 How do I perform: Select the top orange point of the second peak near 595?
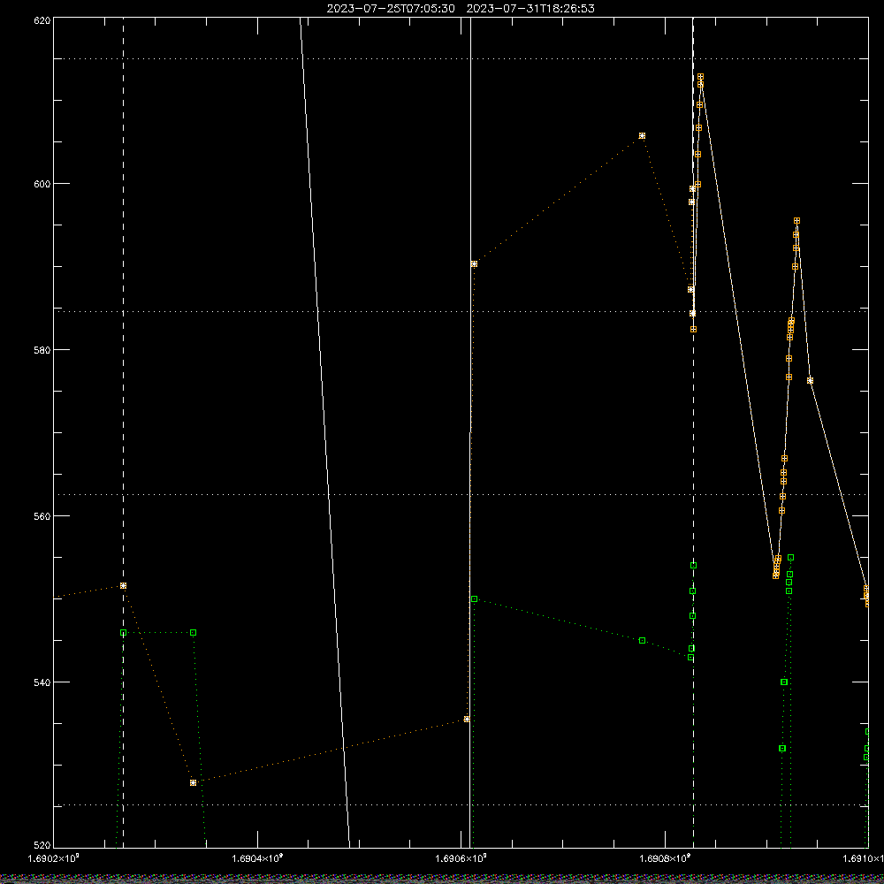coord(796,221)
